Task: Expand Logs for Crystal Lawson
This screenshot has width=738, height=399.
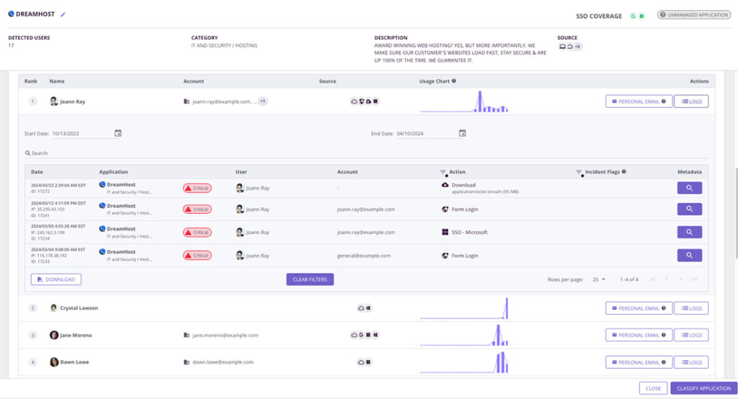Action: [691, 308]
